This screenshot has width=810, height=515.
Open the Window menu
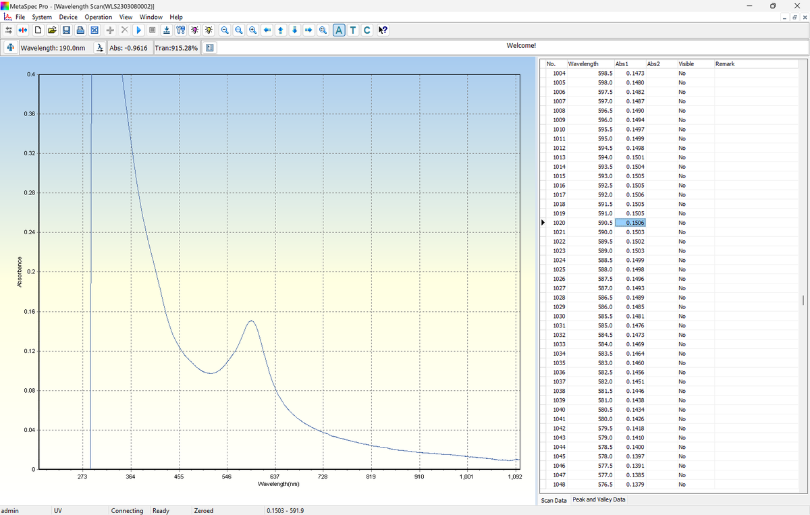click(x=151, y=17)
